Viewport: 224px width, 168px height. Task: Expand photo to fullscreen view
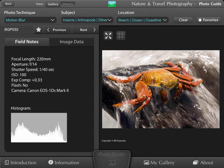[x=108, y=36]
